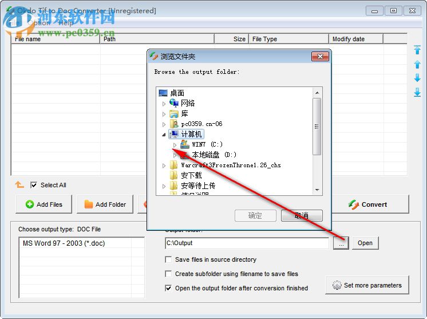Click the move-up arrow icon
The height and width of the screenshot is (319, 427).
(417, 64)
